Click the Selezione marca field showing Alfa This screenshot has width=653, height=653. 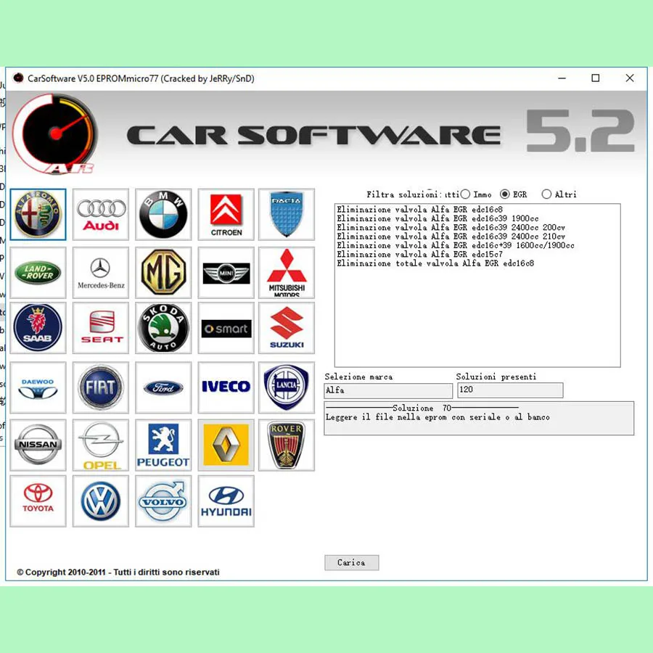pos(388,390)
